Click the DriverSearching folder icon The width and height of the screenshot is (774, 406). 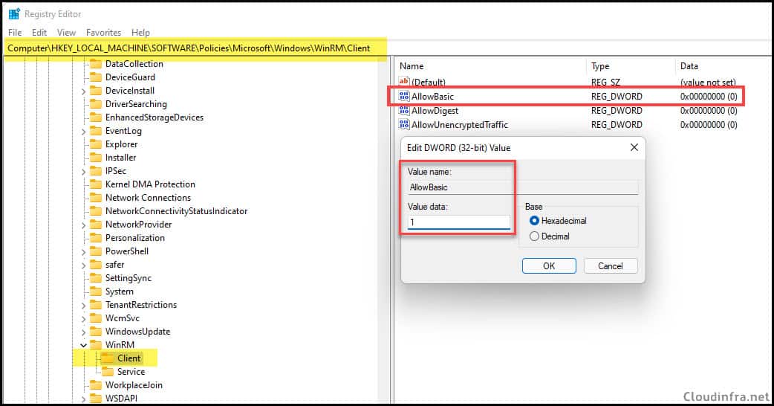tap(96, 103)
